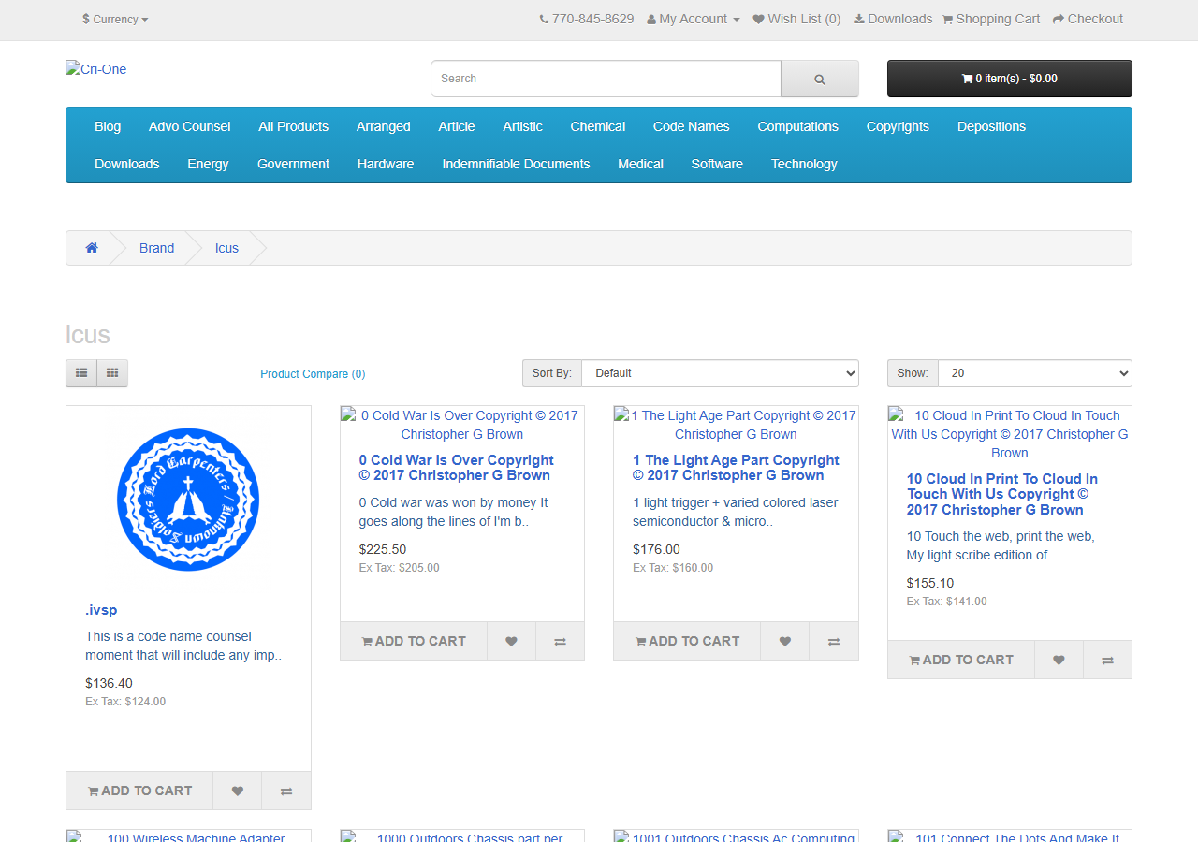Add 0 Cold War Is Over to wish list
The width and height of the screenshot is (1198, 842).
tap(511, 641)
